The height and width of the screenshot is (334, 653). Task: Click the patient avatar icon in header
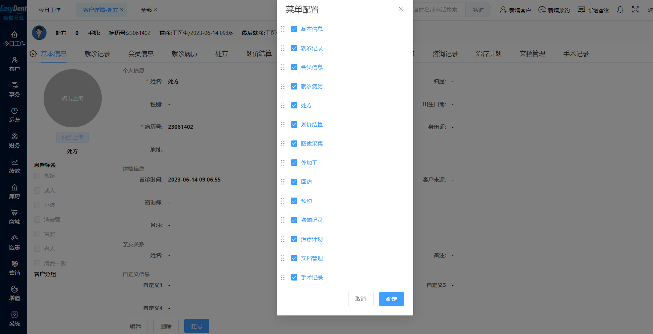click(x=39, y=33)
